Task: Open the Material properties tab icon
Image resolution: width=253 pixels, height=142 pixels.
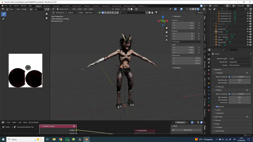Action: tap(209, 106)
